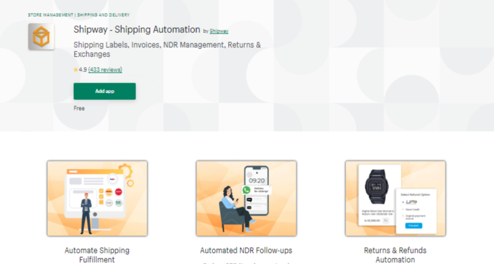Screen dimensions: 494x264
Task: Click the Free pricing label
Action: point(79,108)
